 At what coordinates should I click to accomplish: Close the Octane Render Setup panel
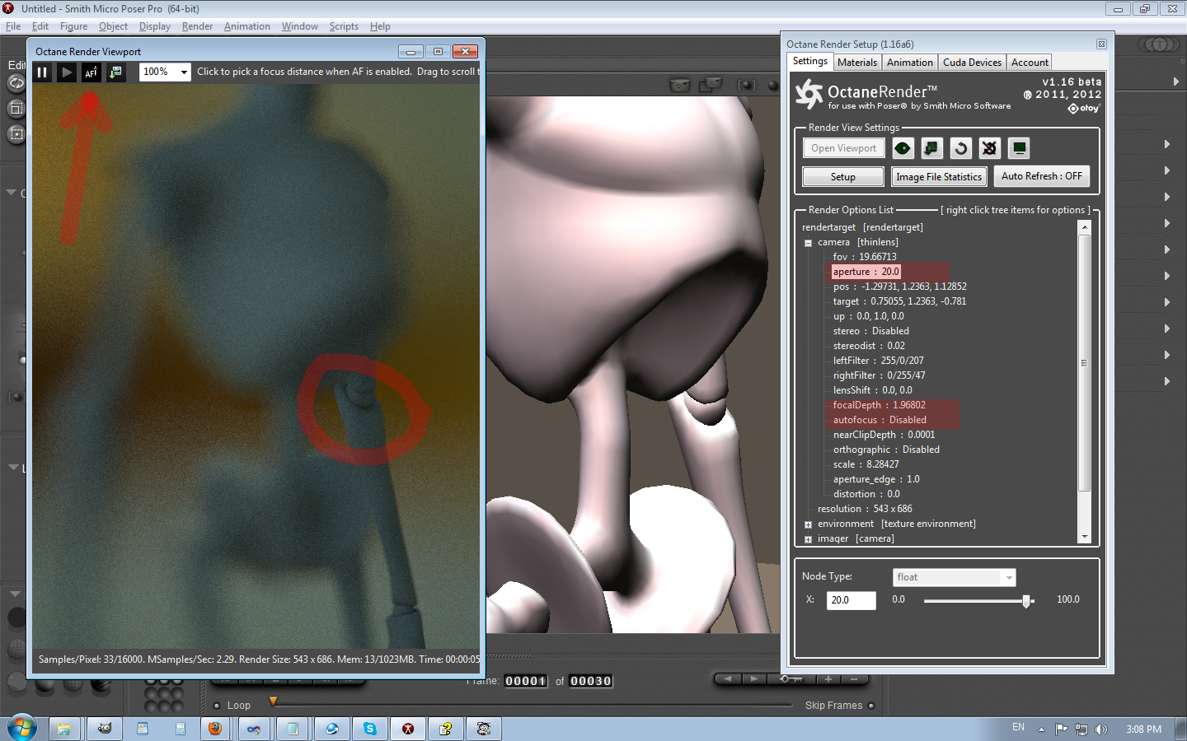1101,44
